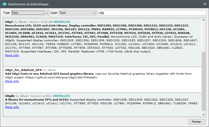Click the search field containing u8g
The height and width of the screenshot is (127, 209).
(x=152, y=13)
